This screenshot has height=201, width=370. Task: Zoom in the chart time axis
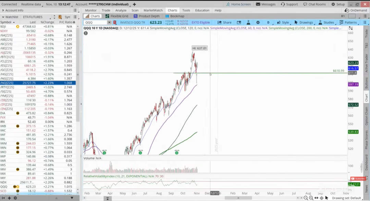311,198
